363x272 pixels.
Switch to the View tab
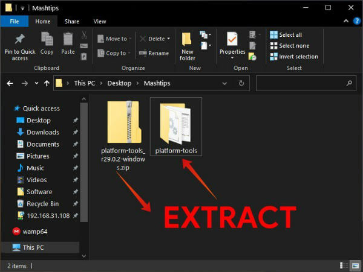[100, 22]
